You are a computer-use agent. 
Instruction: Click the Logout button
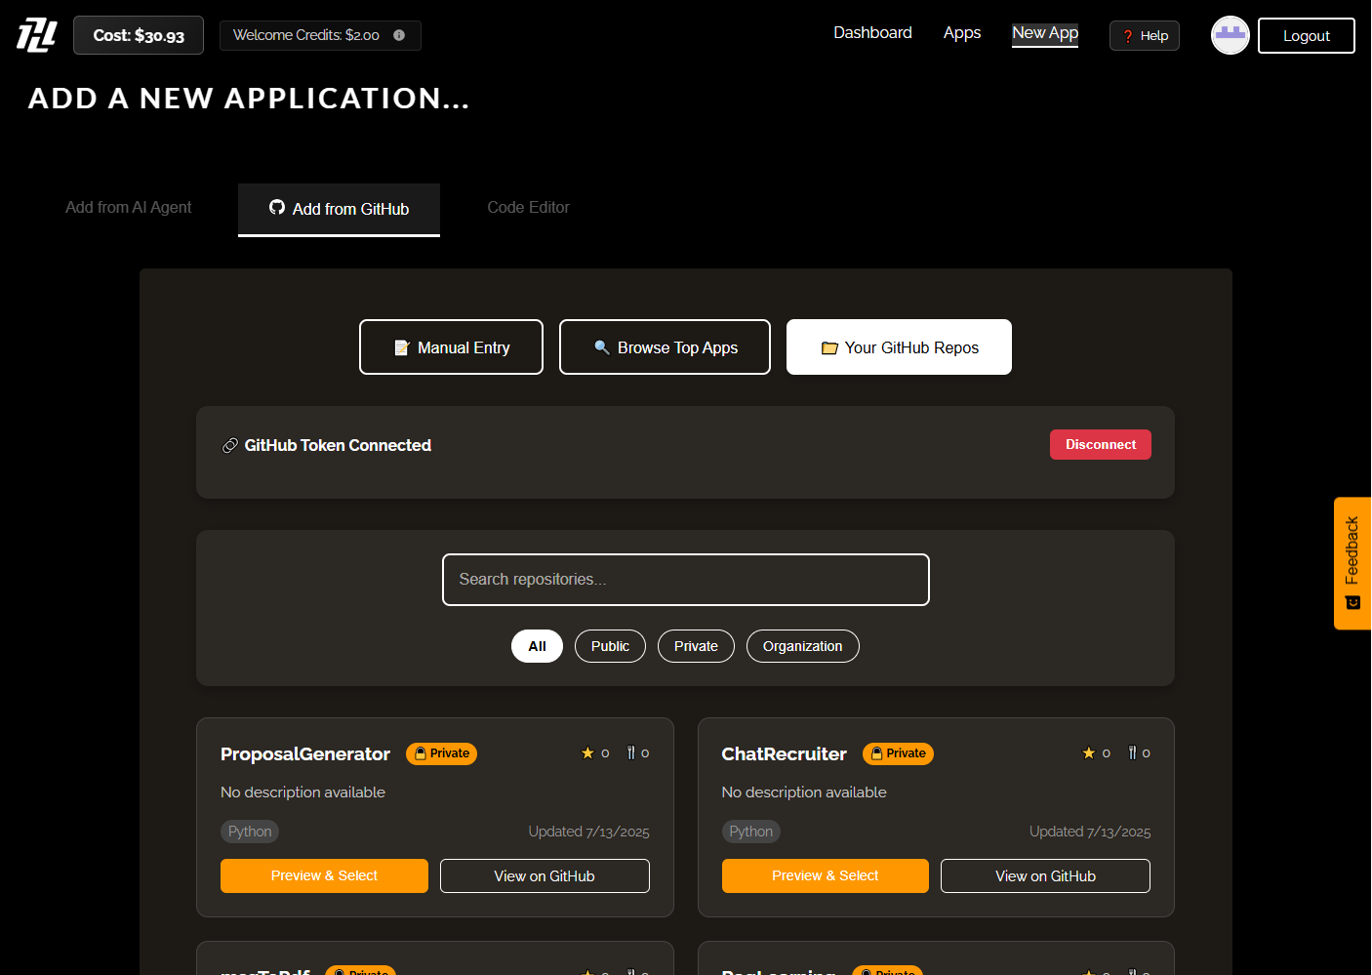tap(1307, 35)
